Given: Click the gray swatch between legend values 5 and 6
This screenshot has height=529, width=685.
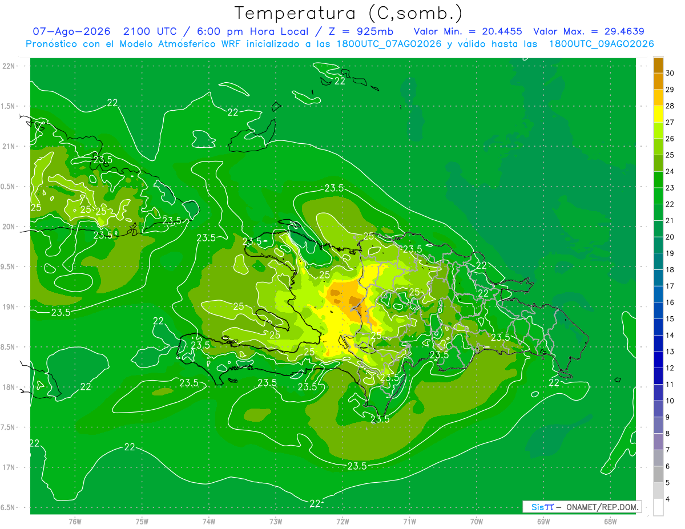Looking at the screenshot, I should (x=658, y=474).
